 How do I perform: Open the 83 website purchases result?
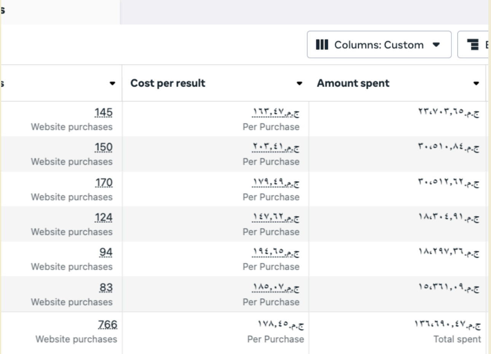point(106,288)
